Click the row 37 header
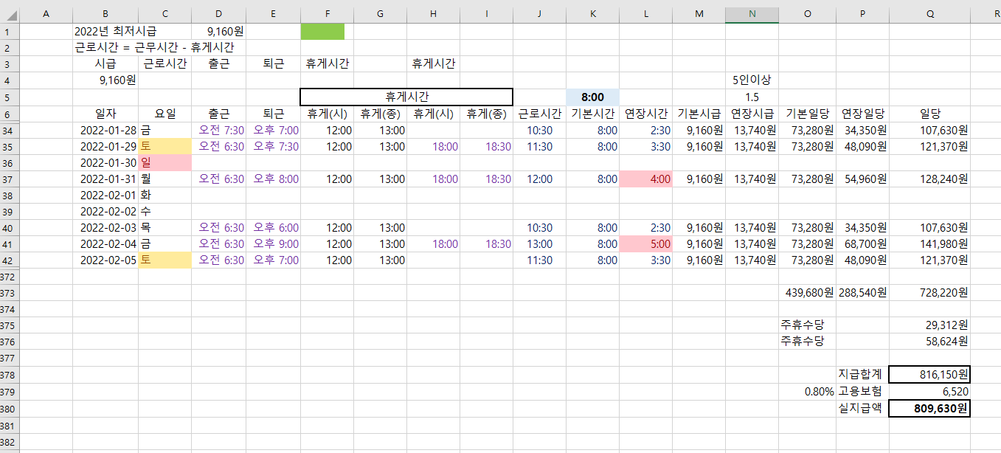1001x453 pixels. (9, 179)
